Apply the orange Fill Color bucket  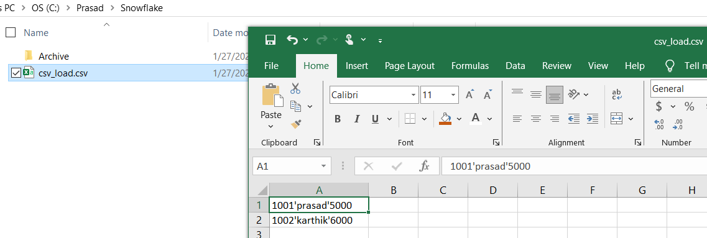point(445,119)
